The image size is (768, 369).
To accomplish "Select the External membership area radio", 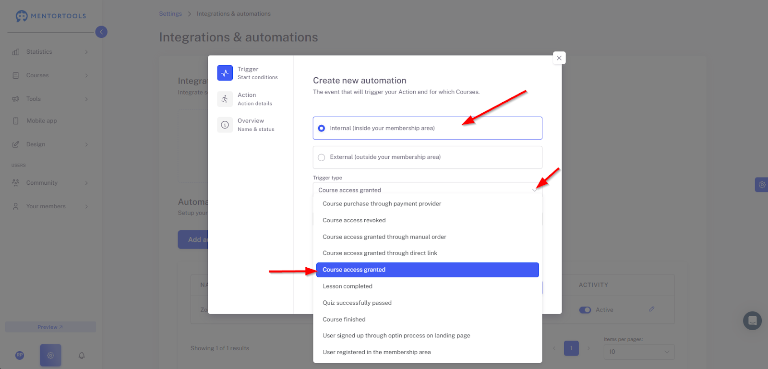I will [x=322, y=157].
